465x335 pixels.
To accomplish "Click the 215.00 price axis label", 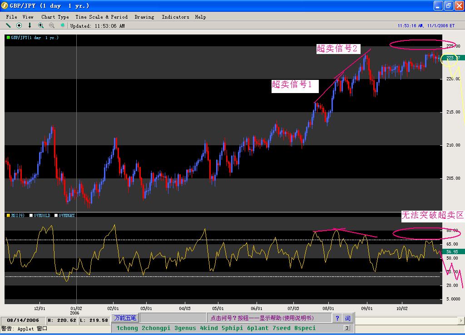I will pyautogui.click(x=453, y=112).
